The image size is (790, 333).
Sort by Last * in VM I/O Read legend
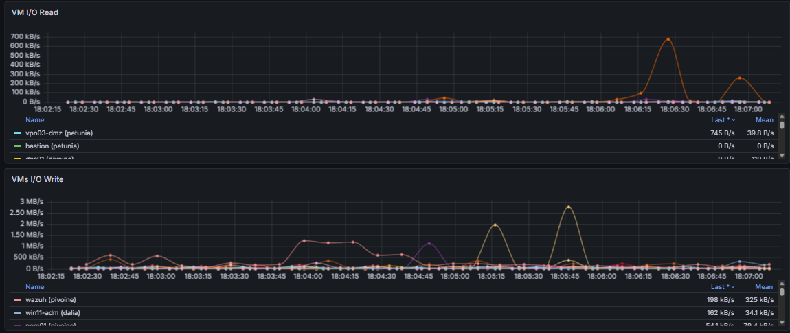tap(721, 120)
